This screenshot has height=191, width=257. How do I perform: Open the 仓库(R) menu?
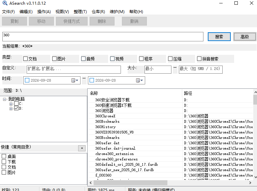(x=98, y=12)
